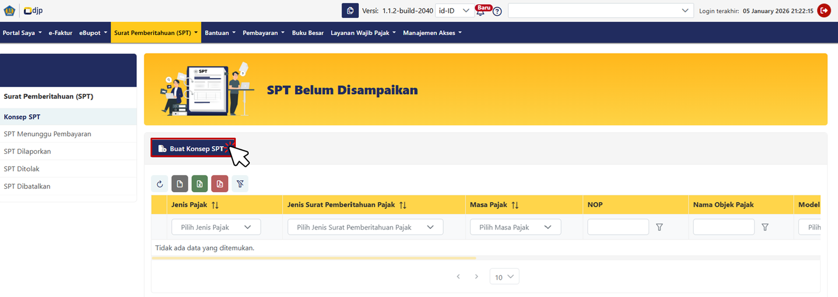
Task: Click the red logout icon
Action: click(824, 10)
